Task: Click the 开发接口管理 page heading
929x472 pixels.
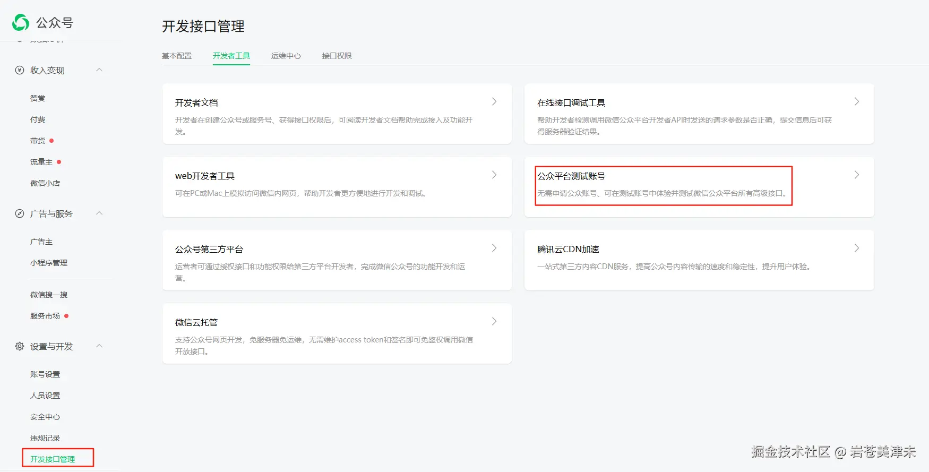Action: tap(203, 26)
